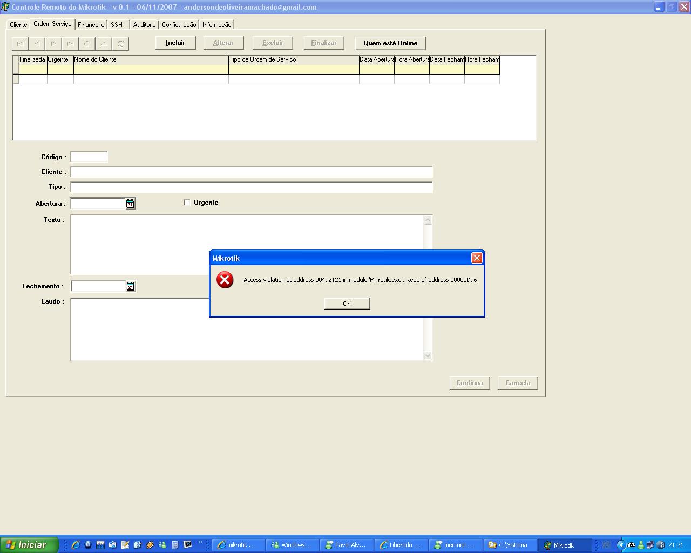691x553 pixels.
Task: Switch to the Ordem Serviço tab
Action: tap(52, 24)
